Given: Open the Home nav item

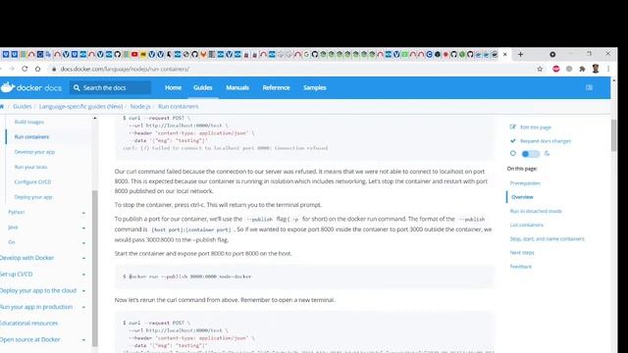Looking at the screenshot, I should [x=173, y=87].
